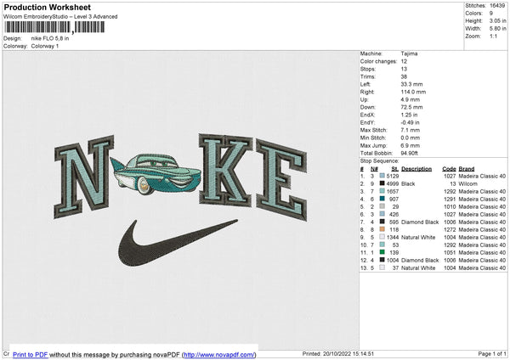This screenshot has height=360, width=510.
Task: Select the EndY value -0.49 in
Action: [x=411, y=122]
